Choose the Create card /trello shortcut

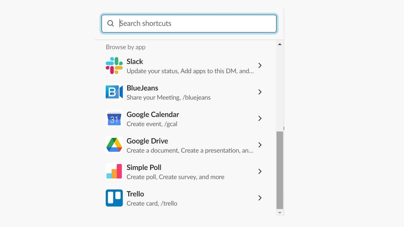tap(151, 203)
